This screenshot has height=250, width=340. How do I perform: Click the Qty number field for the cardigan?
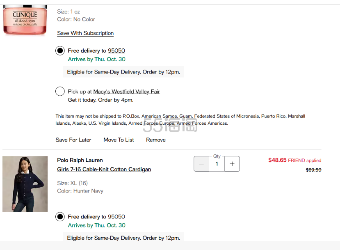coord(217,164)
